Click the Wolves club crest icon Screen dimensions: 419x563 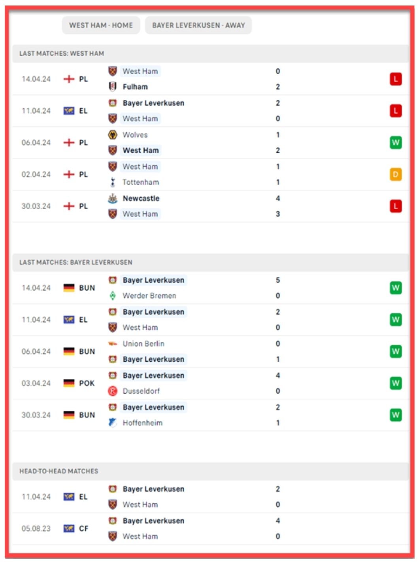(x=113, y=135)
